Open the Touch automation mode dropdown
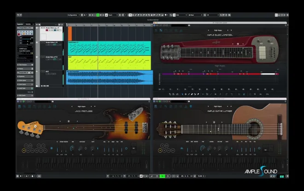The height and width of the screenshot is (191, 304). click(113, 15)
